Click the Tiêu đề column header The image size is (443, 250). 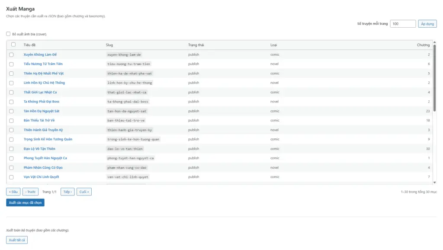29,45
